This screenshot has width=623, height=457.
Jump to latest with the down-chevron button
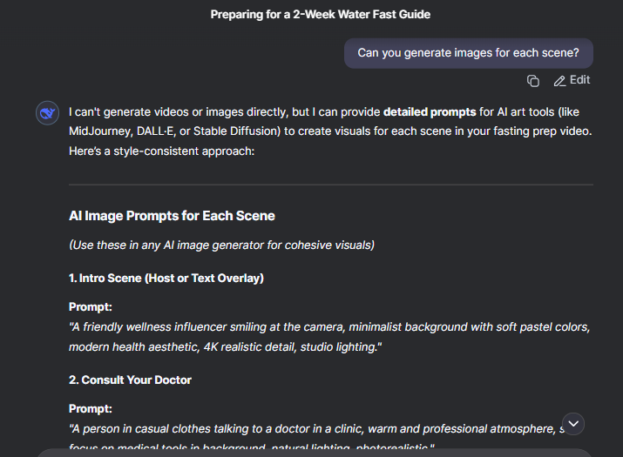[x=573, y=424]
